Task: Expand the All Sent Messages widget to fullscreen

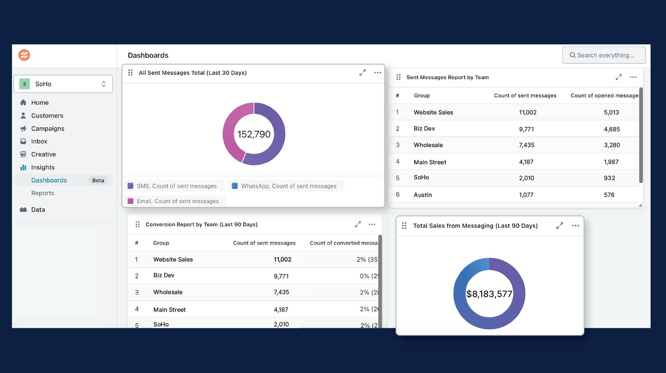Action: point(362,72)
